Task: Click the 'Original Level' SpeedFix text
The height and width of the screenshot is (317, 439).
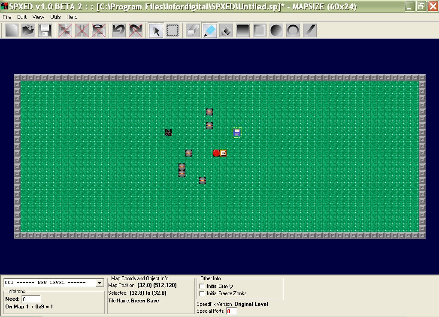Action: click(x=251, y=304)
